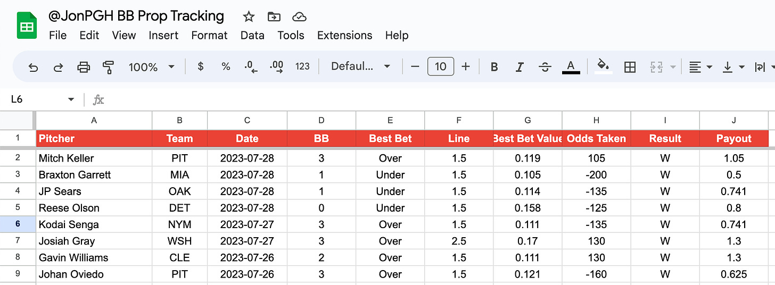Open the fill color picker

(603, 67)
